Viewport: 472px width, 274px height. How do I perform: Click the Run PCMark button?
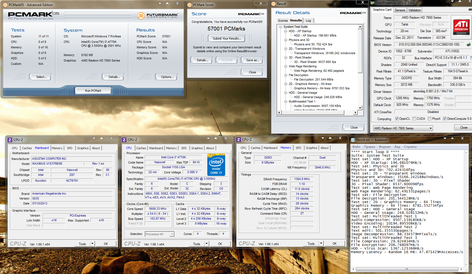tap(93, 91)
